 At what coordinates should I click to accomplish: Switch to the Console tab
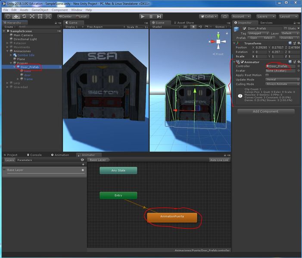tap(34, 155)
